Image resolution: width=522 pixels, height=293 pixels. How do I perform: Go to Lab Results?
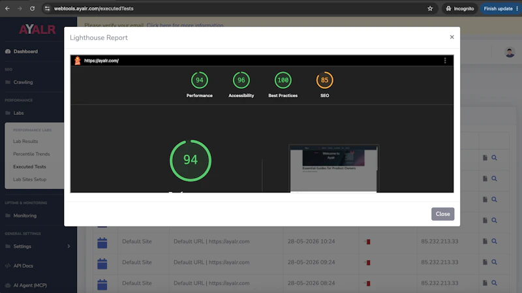click(25, 141)
